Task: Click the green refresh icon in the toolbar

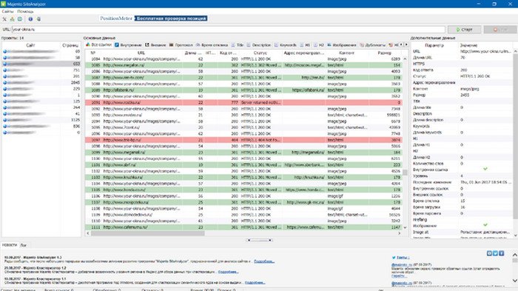Action: click(x=20, y=19)
